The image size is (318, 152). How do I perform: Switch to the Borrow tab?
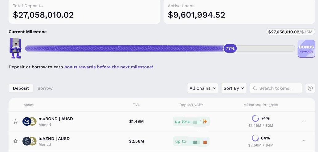pos(45,88)
